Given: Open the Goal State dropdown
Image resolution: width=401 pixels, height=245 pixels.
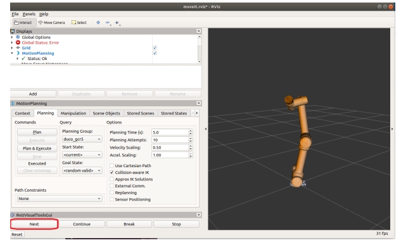Looking at the screenshot, I should pyautogui.click(x=82, y=170).
